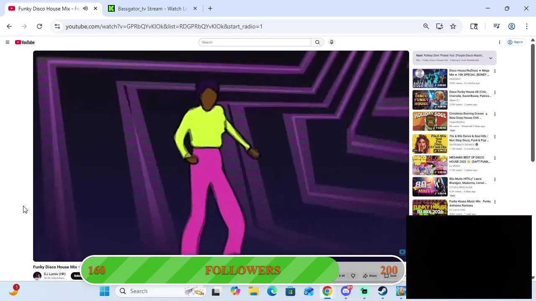The height and width of the screenshot is (301, 536).
Task: Start voice search with microphone icon
Action: click(x=332, y=42)
